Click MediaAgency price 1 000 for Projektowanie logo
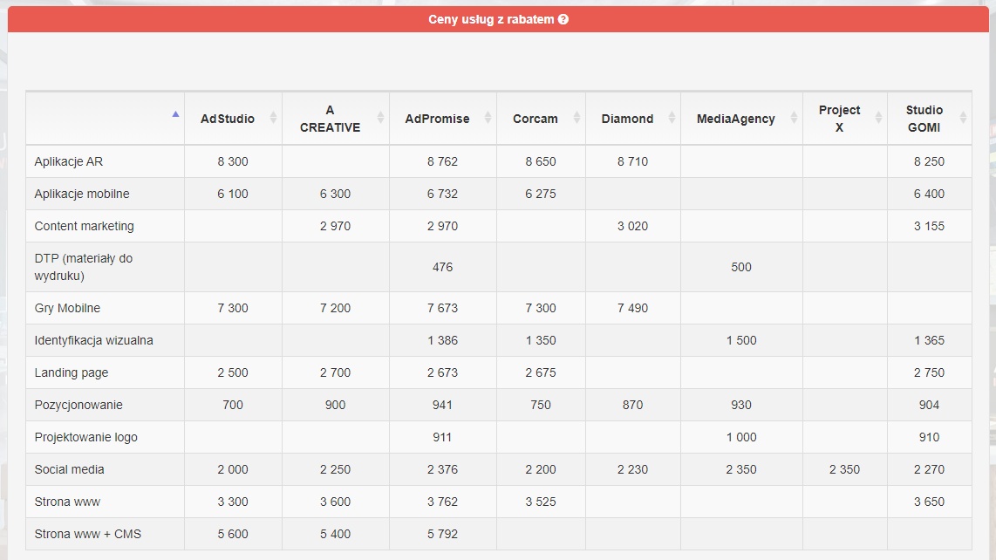The image size is (996, 560). click(x=740, y=437)
